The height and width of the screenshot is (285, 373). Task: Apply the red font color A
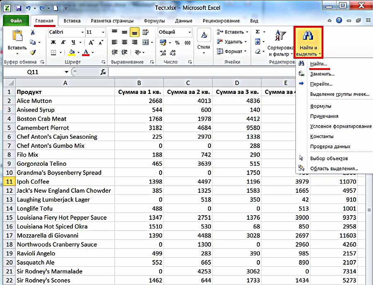click(86, 52)
